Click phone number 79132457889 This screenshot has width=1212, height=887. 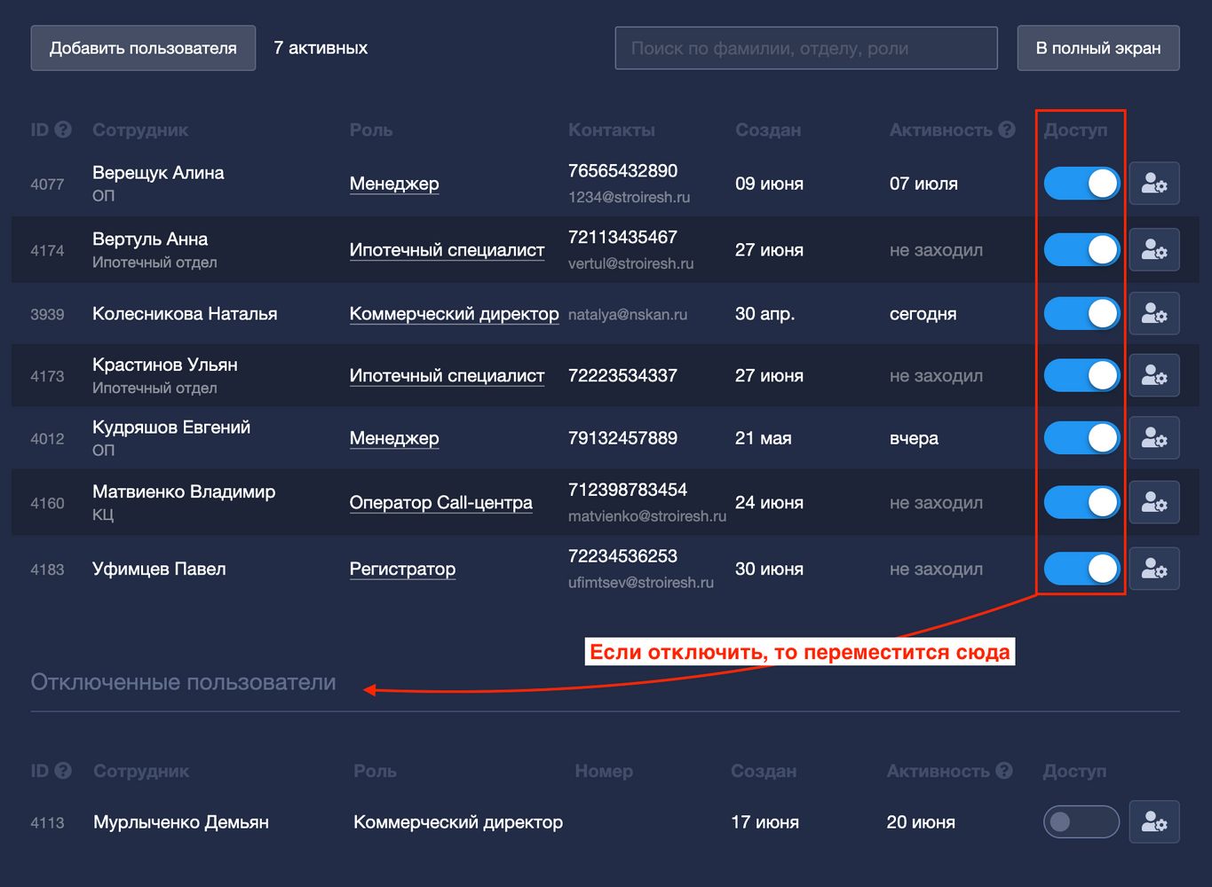point(622,438)
